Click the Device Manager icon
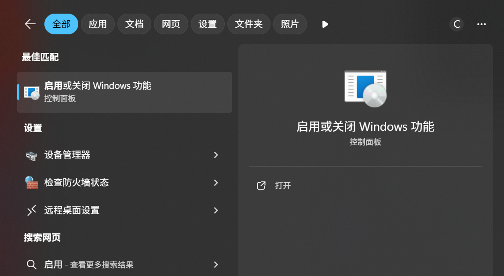 click(x=32, y=156)
